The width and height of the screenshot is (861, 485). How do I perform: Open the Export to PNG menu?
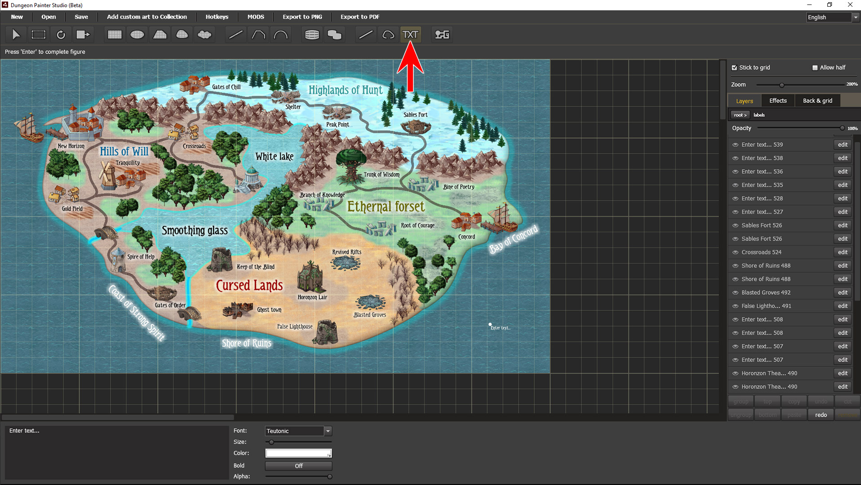point(302,17)
